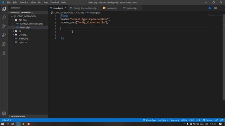This screenshot has height=126, width=225.
Task: Open the Go menu
Action: tap(40, 2)
